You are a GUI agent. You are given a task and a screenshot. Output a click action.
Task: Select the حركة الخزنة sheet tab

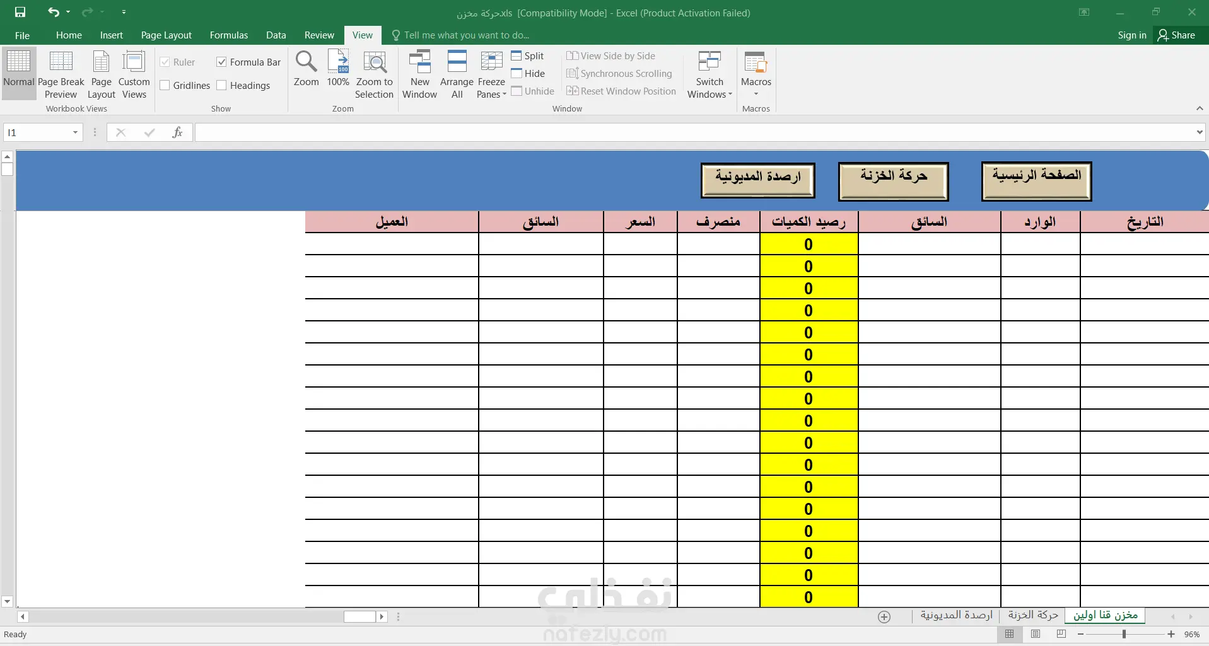1033,615
